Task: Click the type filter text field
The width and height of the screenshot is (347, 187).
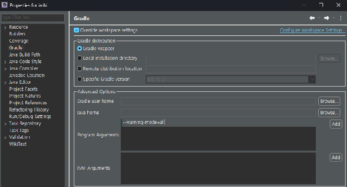Action: 33,18
